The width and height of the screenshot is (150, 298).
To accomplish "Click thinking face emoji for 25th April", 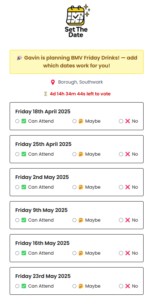I will 81,154.
